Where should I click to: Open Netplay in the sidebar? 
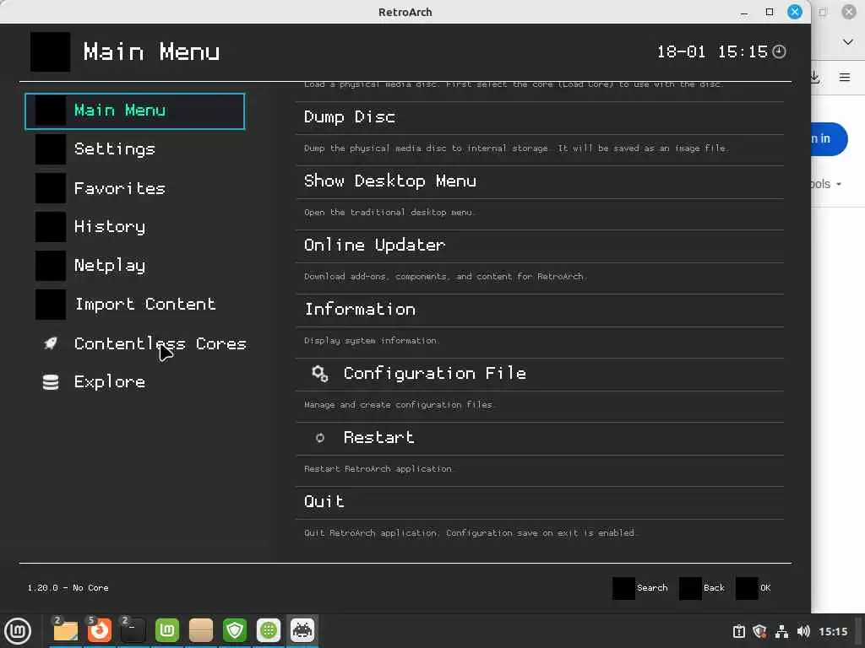tap(110, 266)
